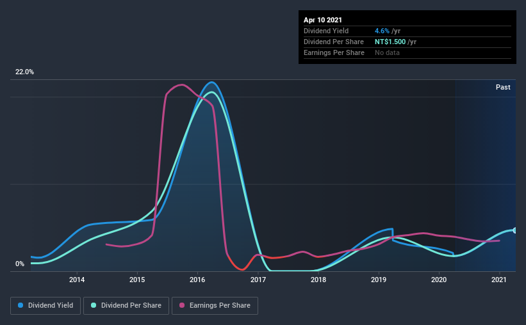Screen dimensions: 526x325
Task: Click the 'No data' earnings value
Action: click(x=387, y=52)
